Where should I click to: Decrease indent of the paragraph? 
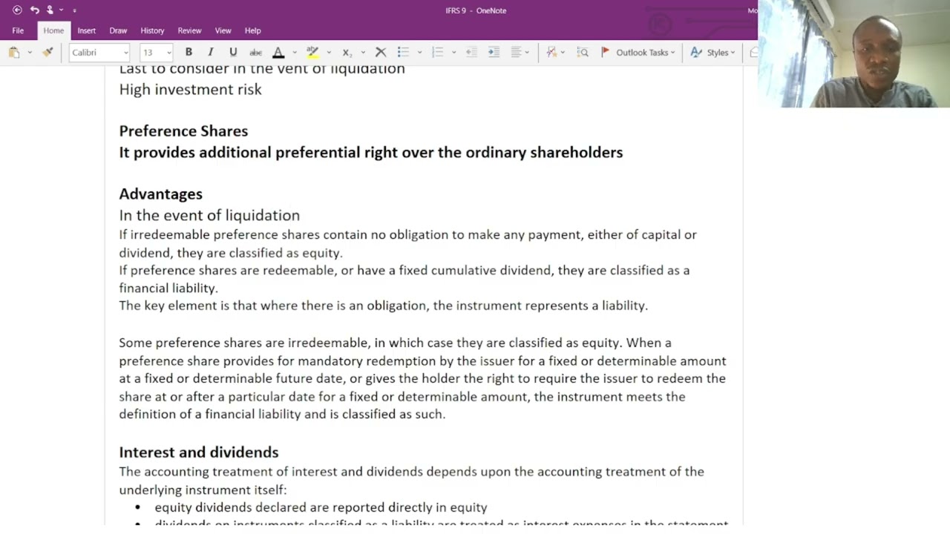[x=471, y=52]
